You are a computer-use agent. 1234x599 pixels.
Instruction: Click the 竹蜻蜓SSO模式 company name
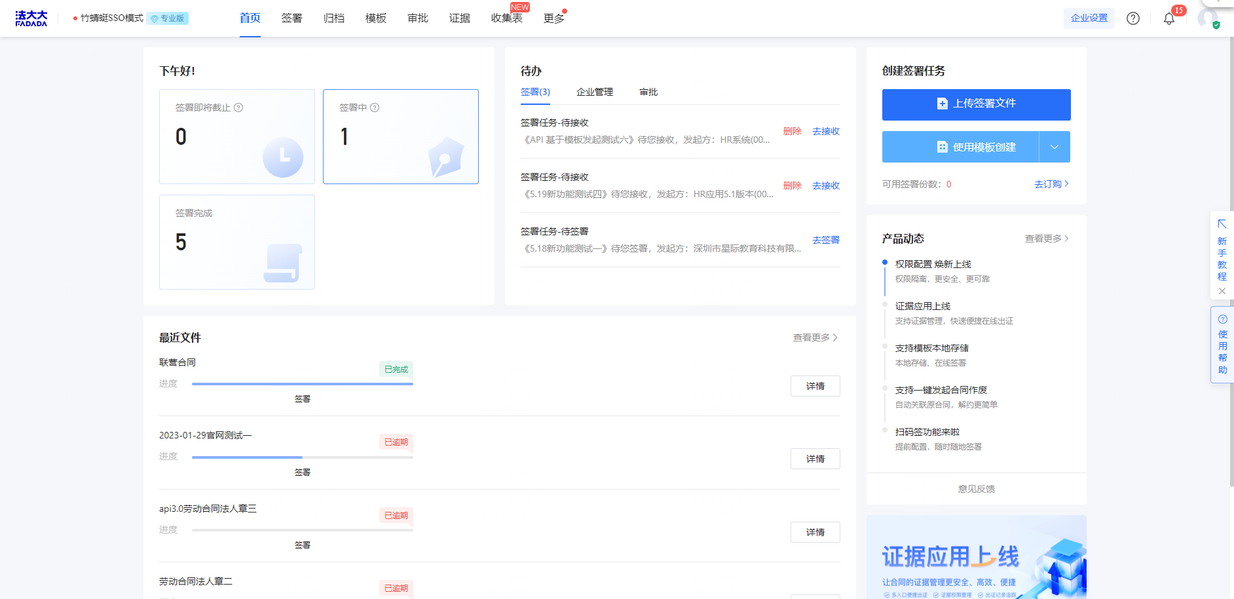(x=112, y=18)
